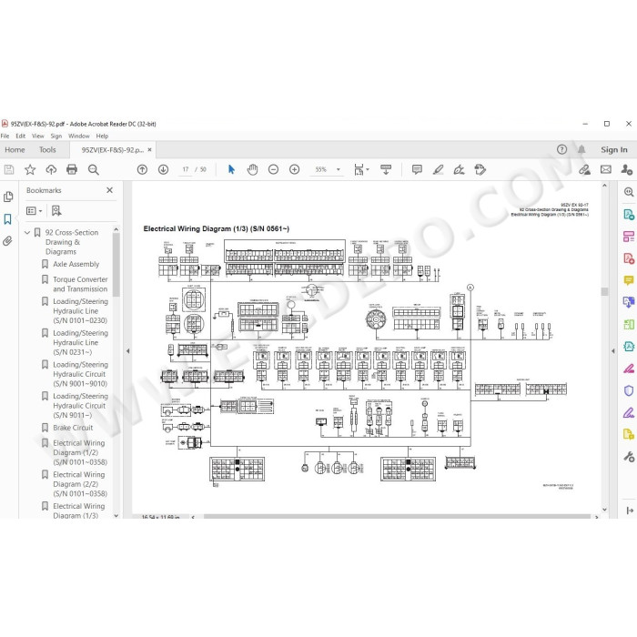
Task: Collapse the right tools pane arrow
Action: [x=613, y=351]
